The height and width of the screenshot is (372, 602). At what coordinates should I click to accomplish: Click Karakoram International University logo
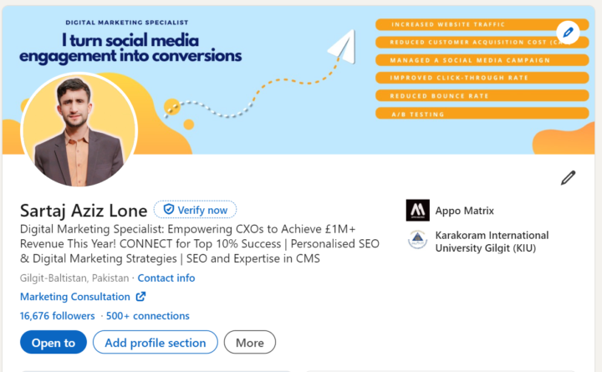coord(418,240)
